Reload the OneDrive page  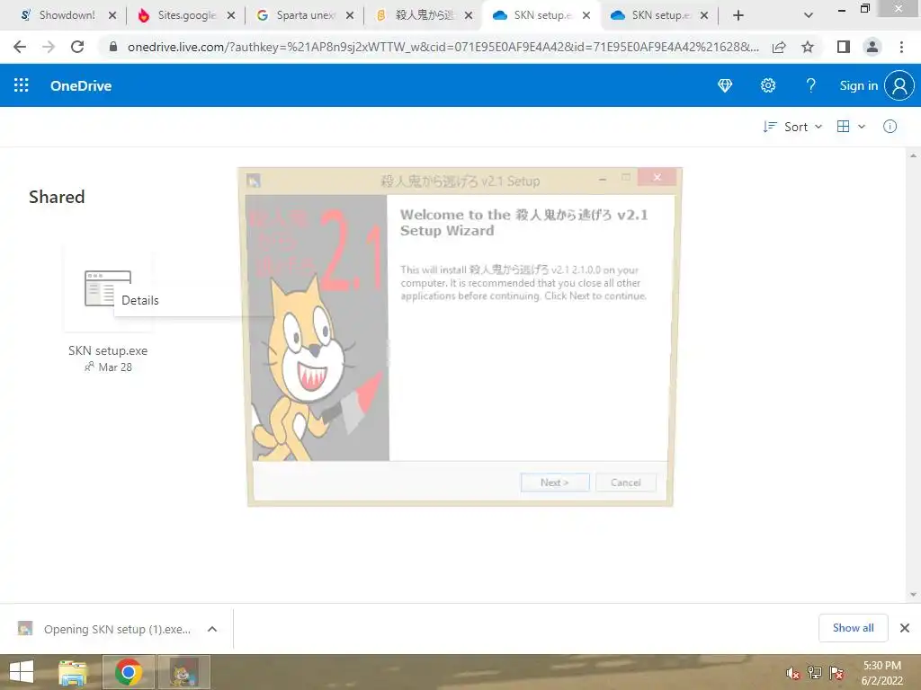coord(77,47)
